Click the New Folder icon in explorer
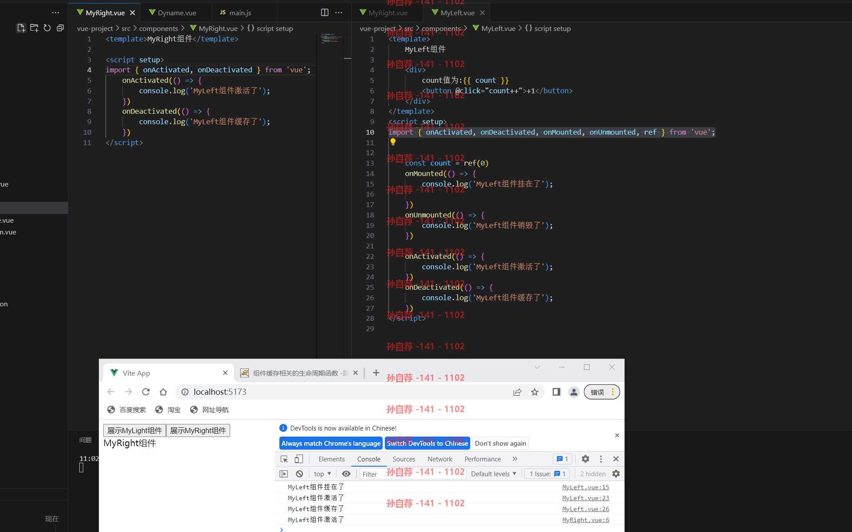 pos(34,28)
